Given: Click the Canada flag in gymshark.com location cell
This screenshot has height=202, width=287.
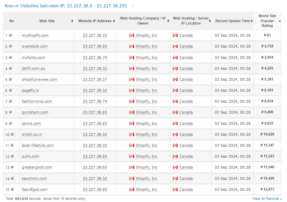Looking at the screenshot, I should coord(175,112).
